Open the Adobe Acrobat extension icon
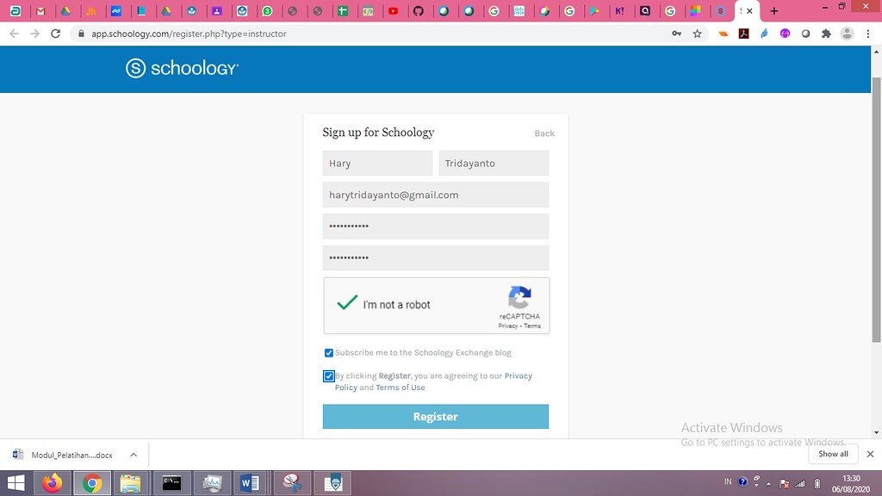The height and width of the screenshot is (496, 882). pos(743,34)
